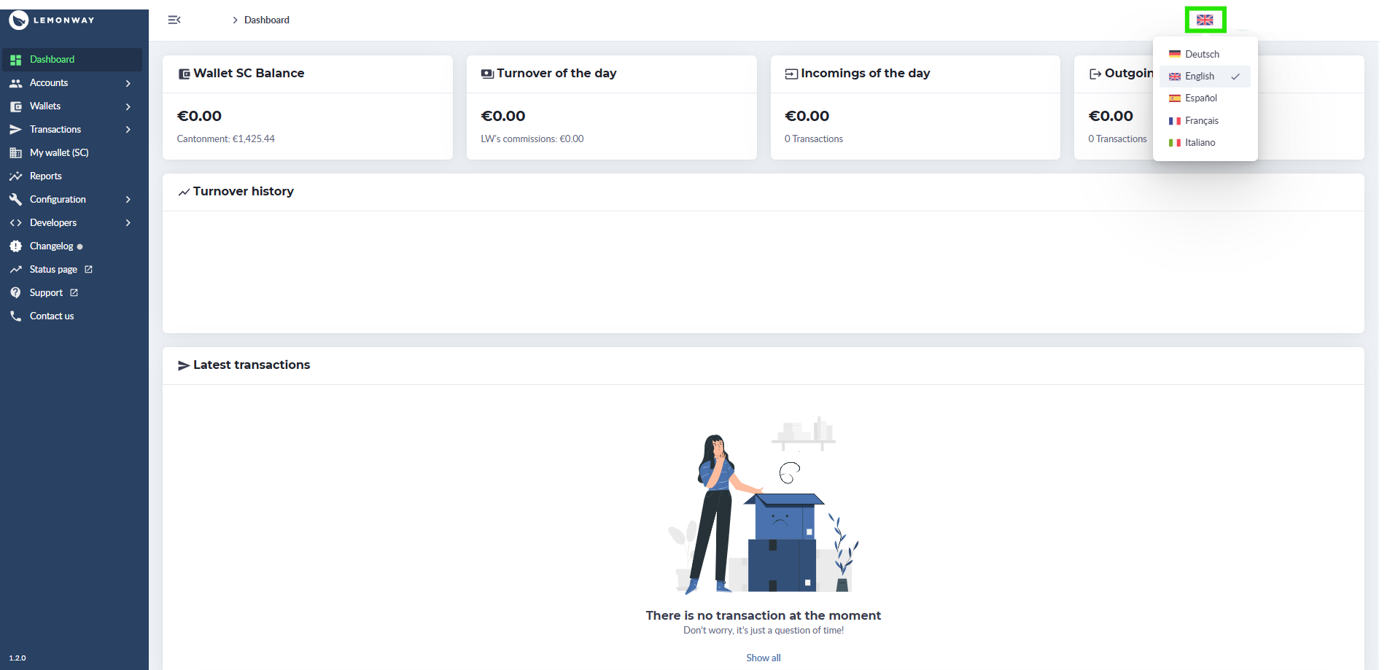Select English language option
Screen dimensions: 1398x670
coord(1205,76)
